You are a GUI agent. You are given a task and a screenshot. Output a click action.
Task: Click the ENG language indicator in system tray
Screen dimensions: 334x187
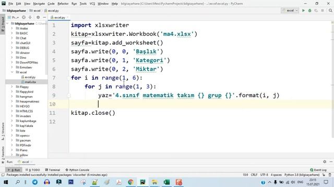pos(300,182)
